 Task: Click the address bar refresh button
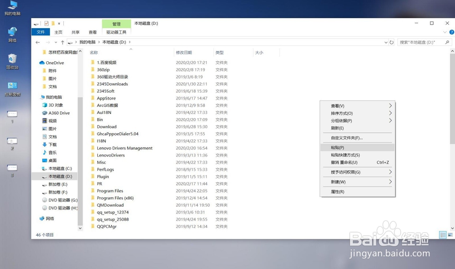point(392,42)
